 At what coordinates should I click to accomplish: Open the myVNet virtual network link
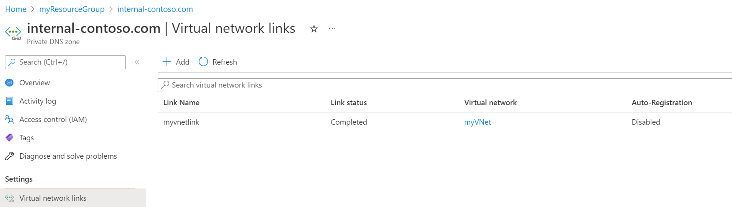477,122
